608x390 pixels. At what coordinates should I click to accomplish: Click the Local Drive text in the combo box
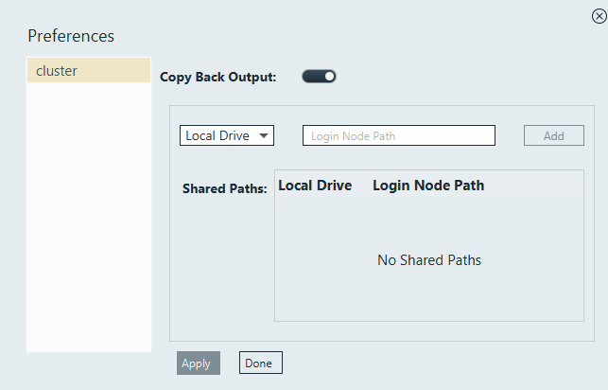pos(217,135)
